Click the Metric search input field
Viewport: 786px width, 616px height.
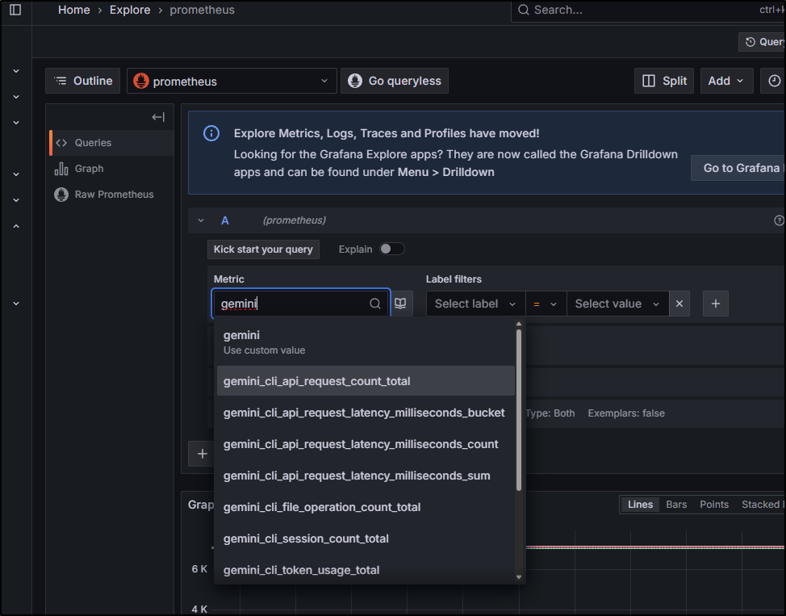pos(301,304)
